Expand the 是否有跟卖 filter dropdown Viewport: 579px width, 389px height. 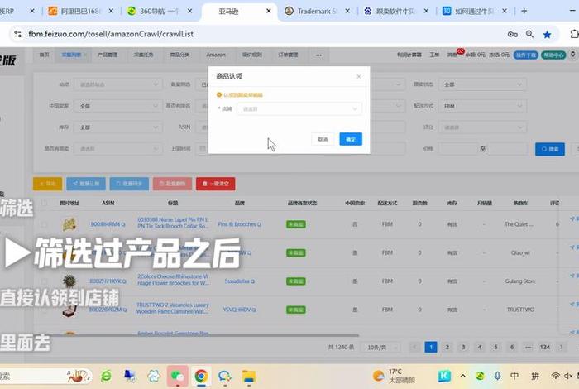tap(118, 149)
